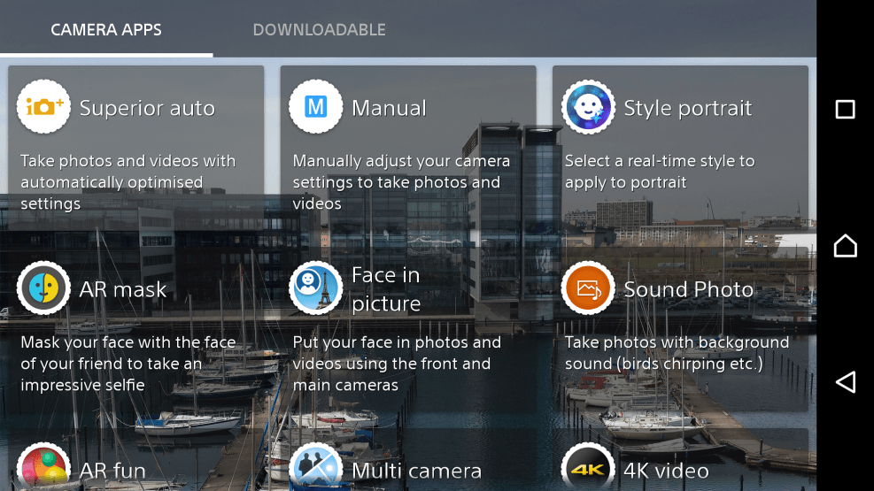Tap the Superior auto camera icon

tap(43, 108)
